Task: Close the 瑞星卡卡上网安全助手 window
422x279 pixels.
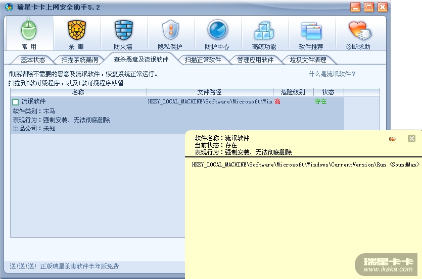Action: pyautogui.click(x=383, y=7)
